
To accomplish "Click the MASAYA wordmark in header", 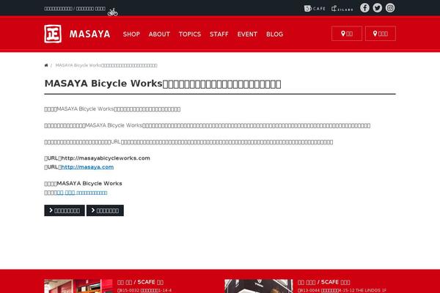I will 89,34.
